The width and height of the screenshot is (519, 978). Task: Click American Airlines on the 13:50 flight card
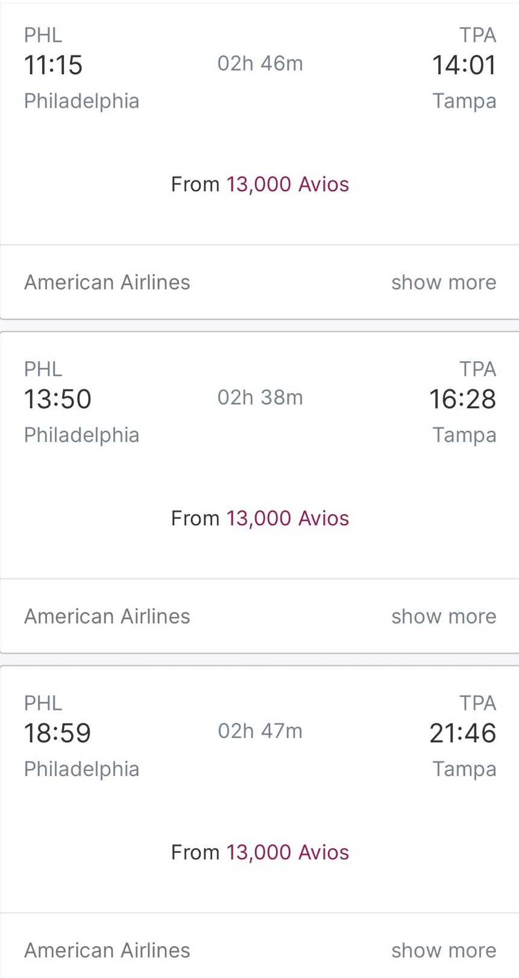coord(107,616)
